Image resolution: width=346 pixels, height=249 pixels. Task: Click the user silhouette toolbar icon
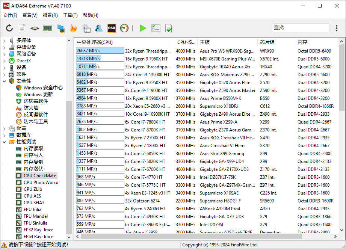tap(99, 28)
